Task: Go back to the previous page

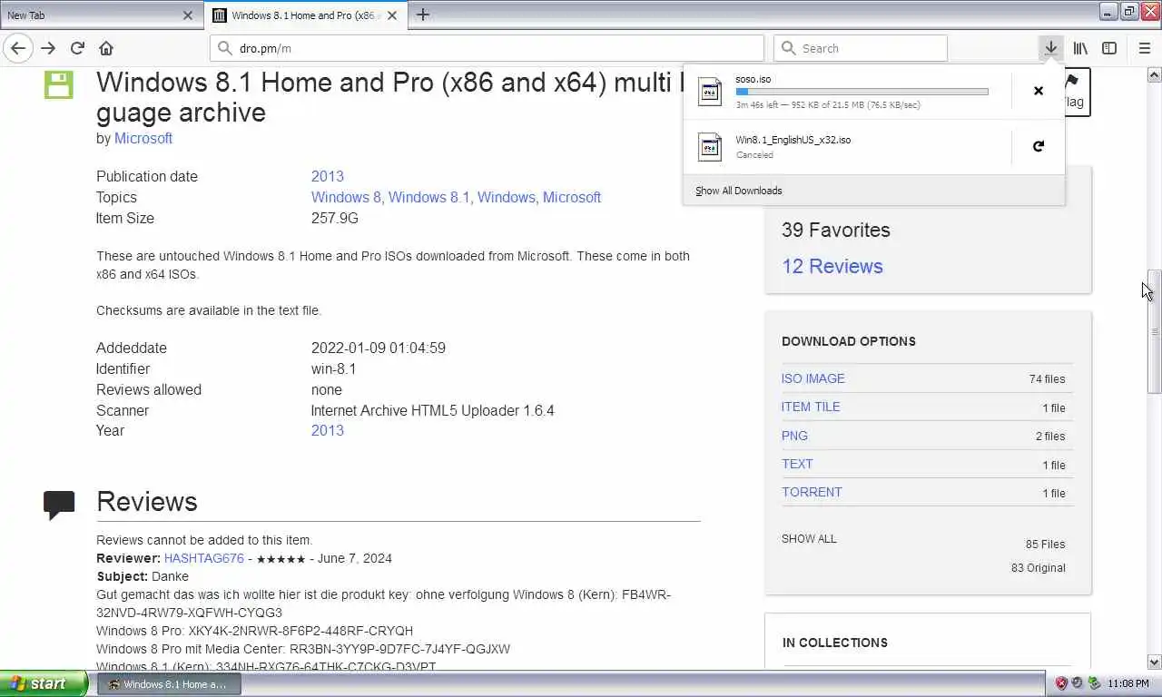Action: pos(18,48)
